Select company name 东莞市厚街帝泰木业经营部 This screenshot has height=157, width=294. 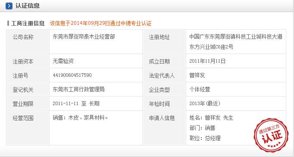coord(84,36)
